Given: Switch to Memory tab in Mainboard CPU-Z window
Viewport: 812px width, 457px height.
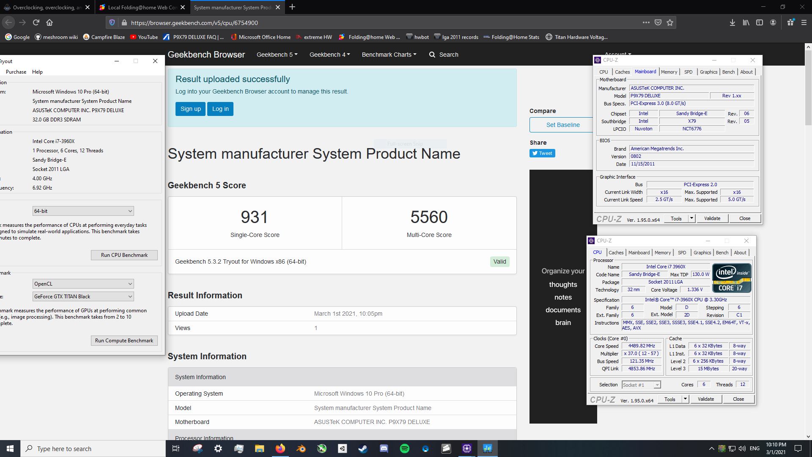Looking at the screenshot, I should [669, 72].
